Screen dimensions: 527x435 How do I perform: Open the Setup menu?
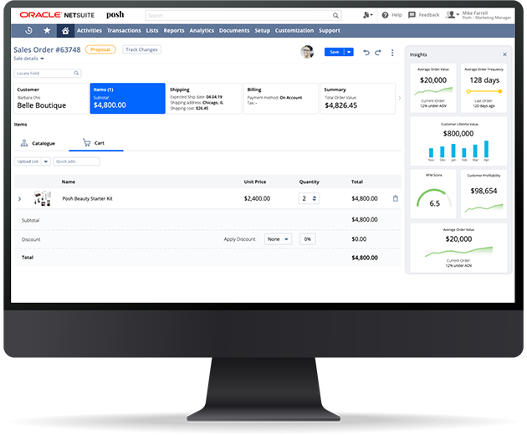click(x=262, y=31)
